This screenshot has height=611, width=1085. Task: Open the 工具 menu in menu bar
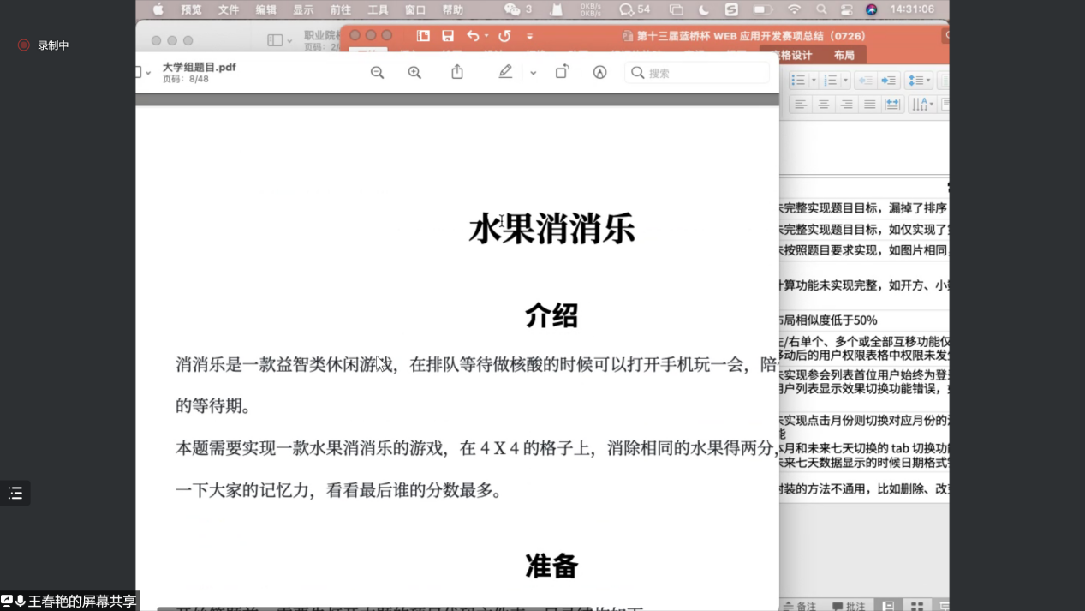coord(378,9)
